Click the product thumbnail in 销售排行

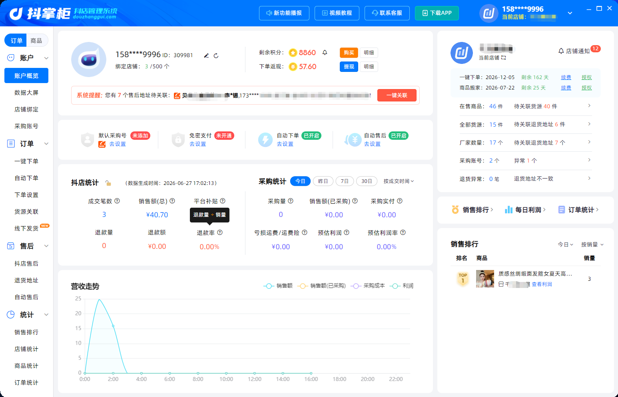point(485,279)
